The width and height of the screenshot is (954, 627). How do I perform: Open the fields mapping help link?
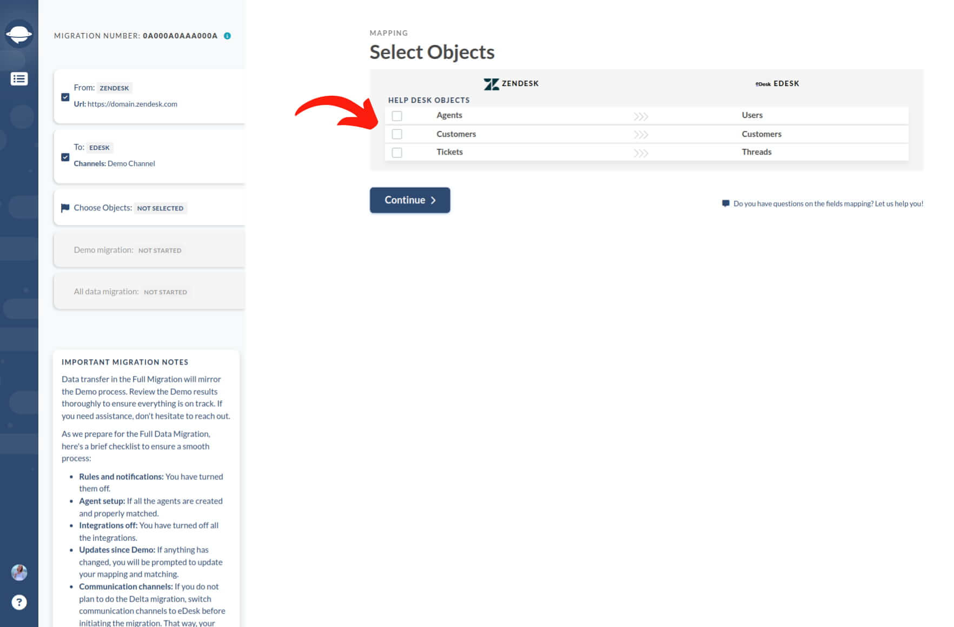[x=828, y=204]
